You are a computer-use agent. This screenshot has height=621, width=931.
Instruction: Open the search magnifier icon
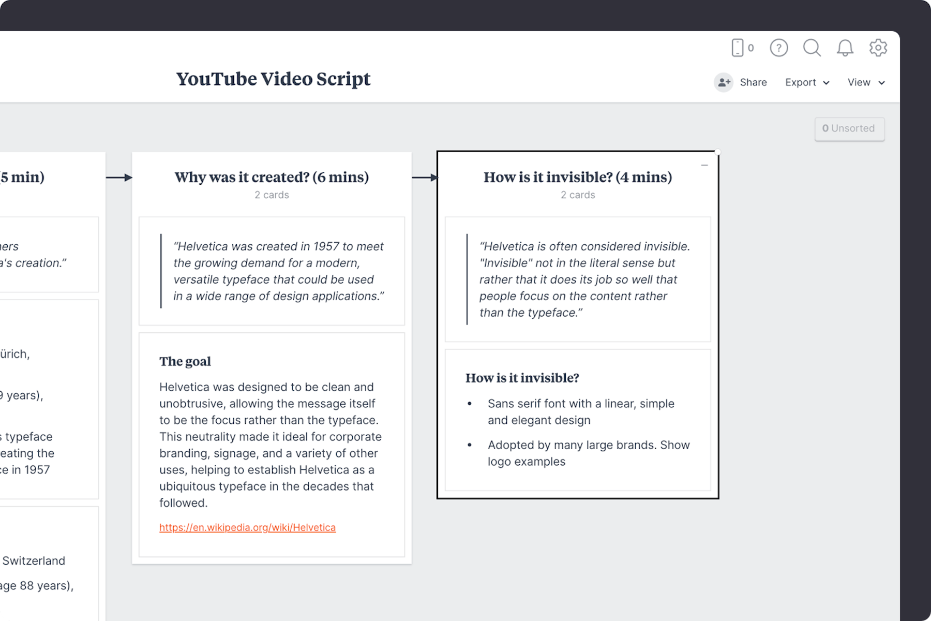pyautogui.click(x=812, y=48)
